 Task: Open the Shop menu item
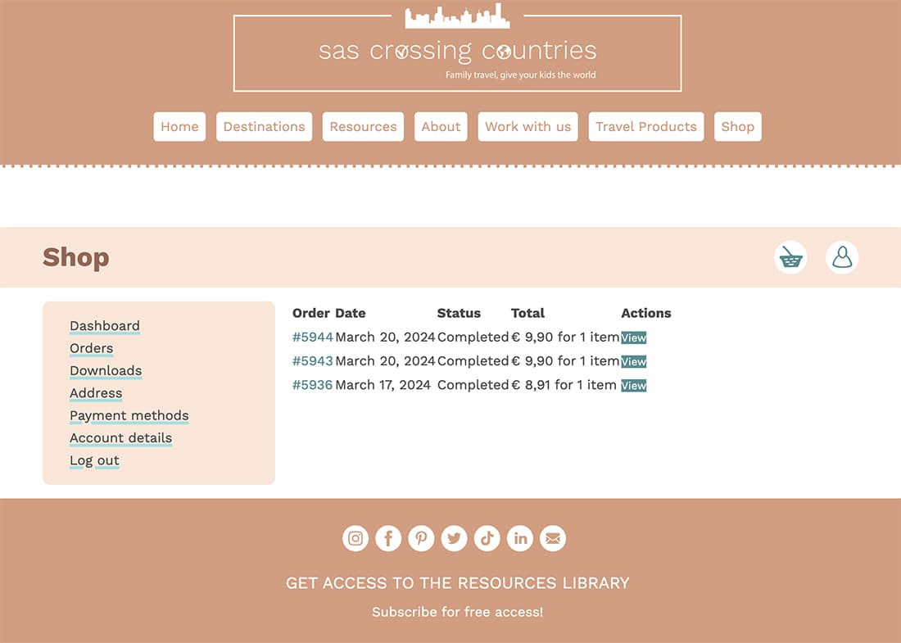pyautogui.click(x=738, y=126)
